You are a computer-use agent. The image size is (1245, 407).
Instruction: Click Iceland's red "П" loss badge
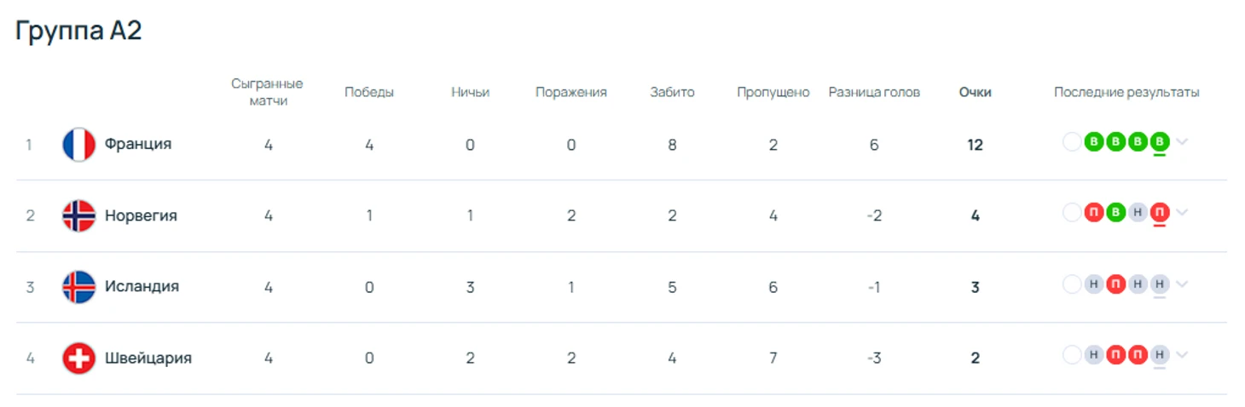1115,284
